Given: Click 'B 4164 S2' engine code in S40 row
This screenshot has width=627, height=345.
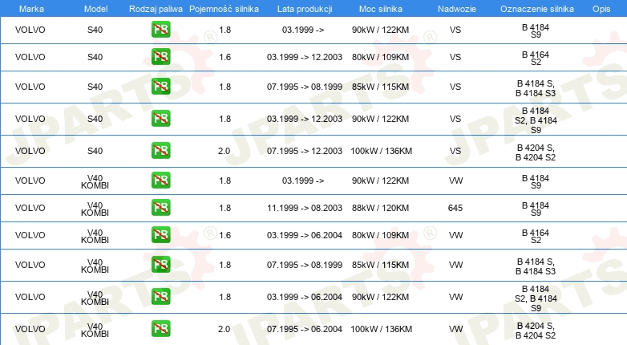Looking at the screenshot, I should 536,58.
